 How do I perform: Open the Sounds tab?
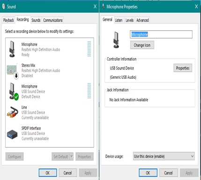[x=36, y=20]
